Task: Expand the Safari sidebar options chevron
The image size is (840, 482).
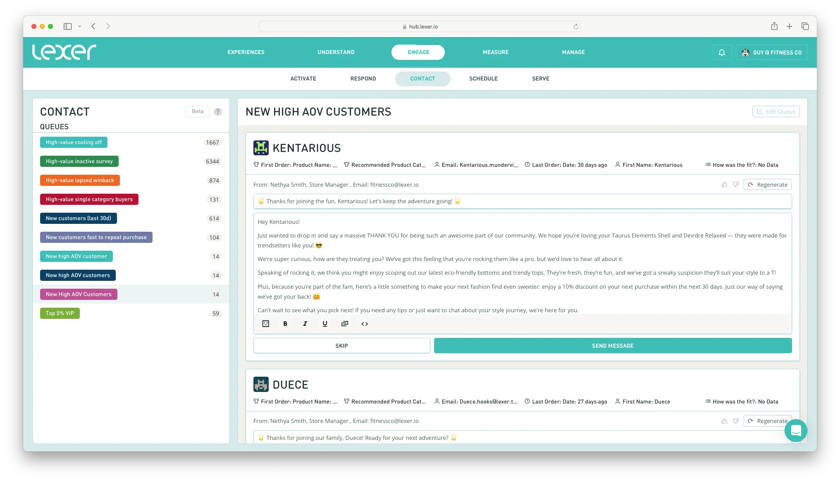Action: coord(80,26)
